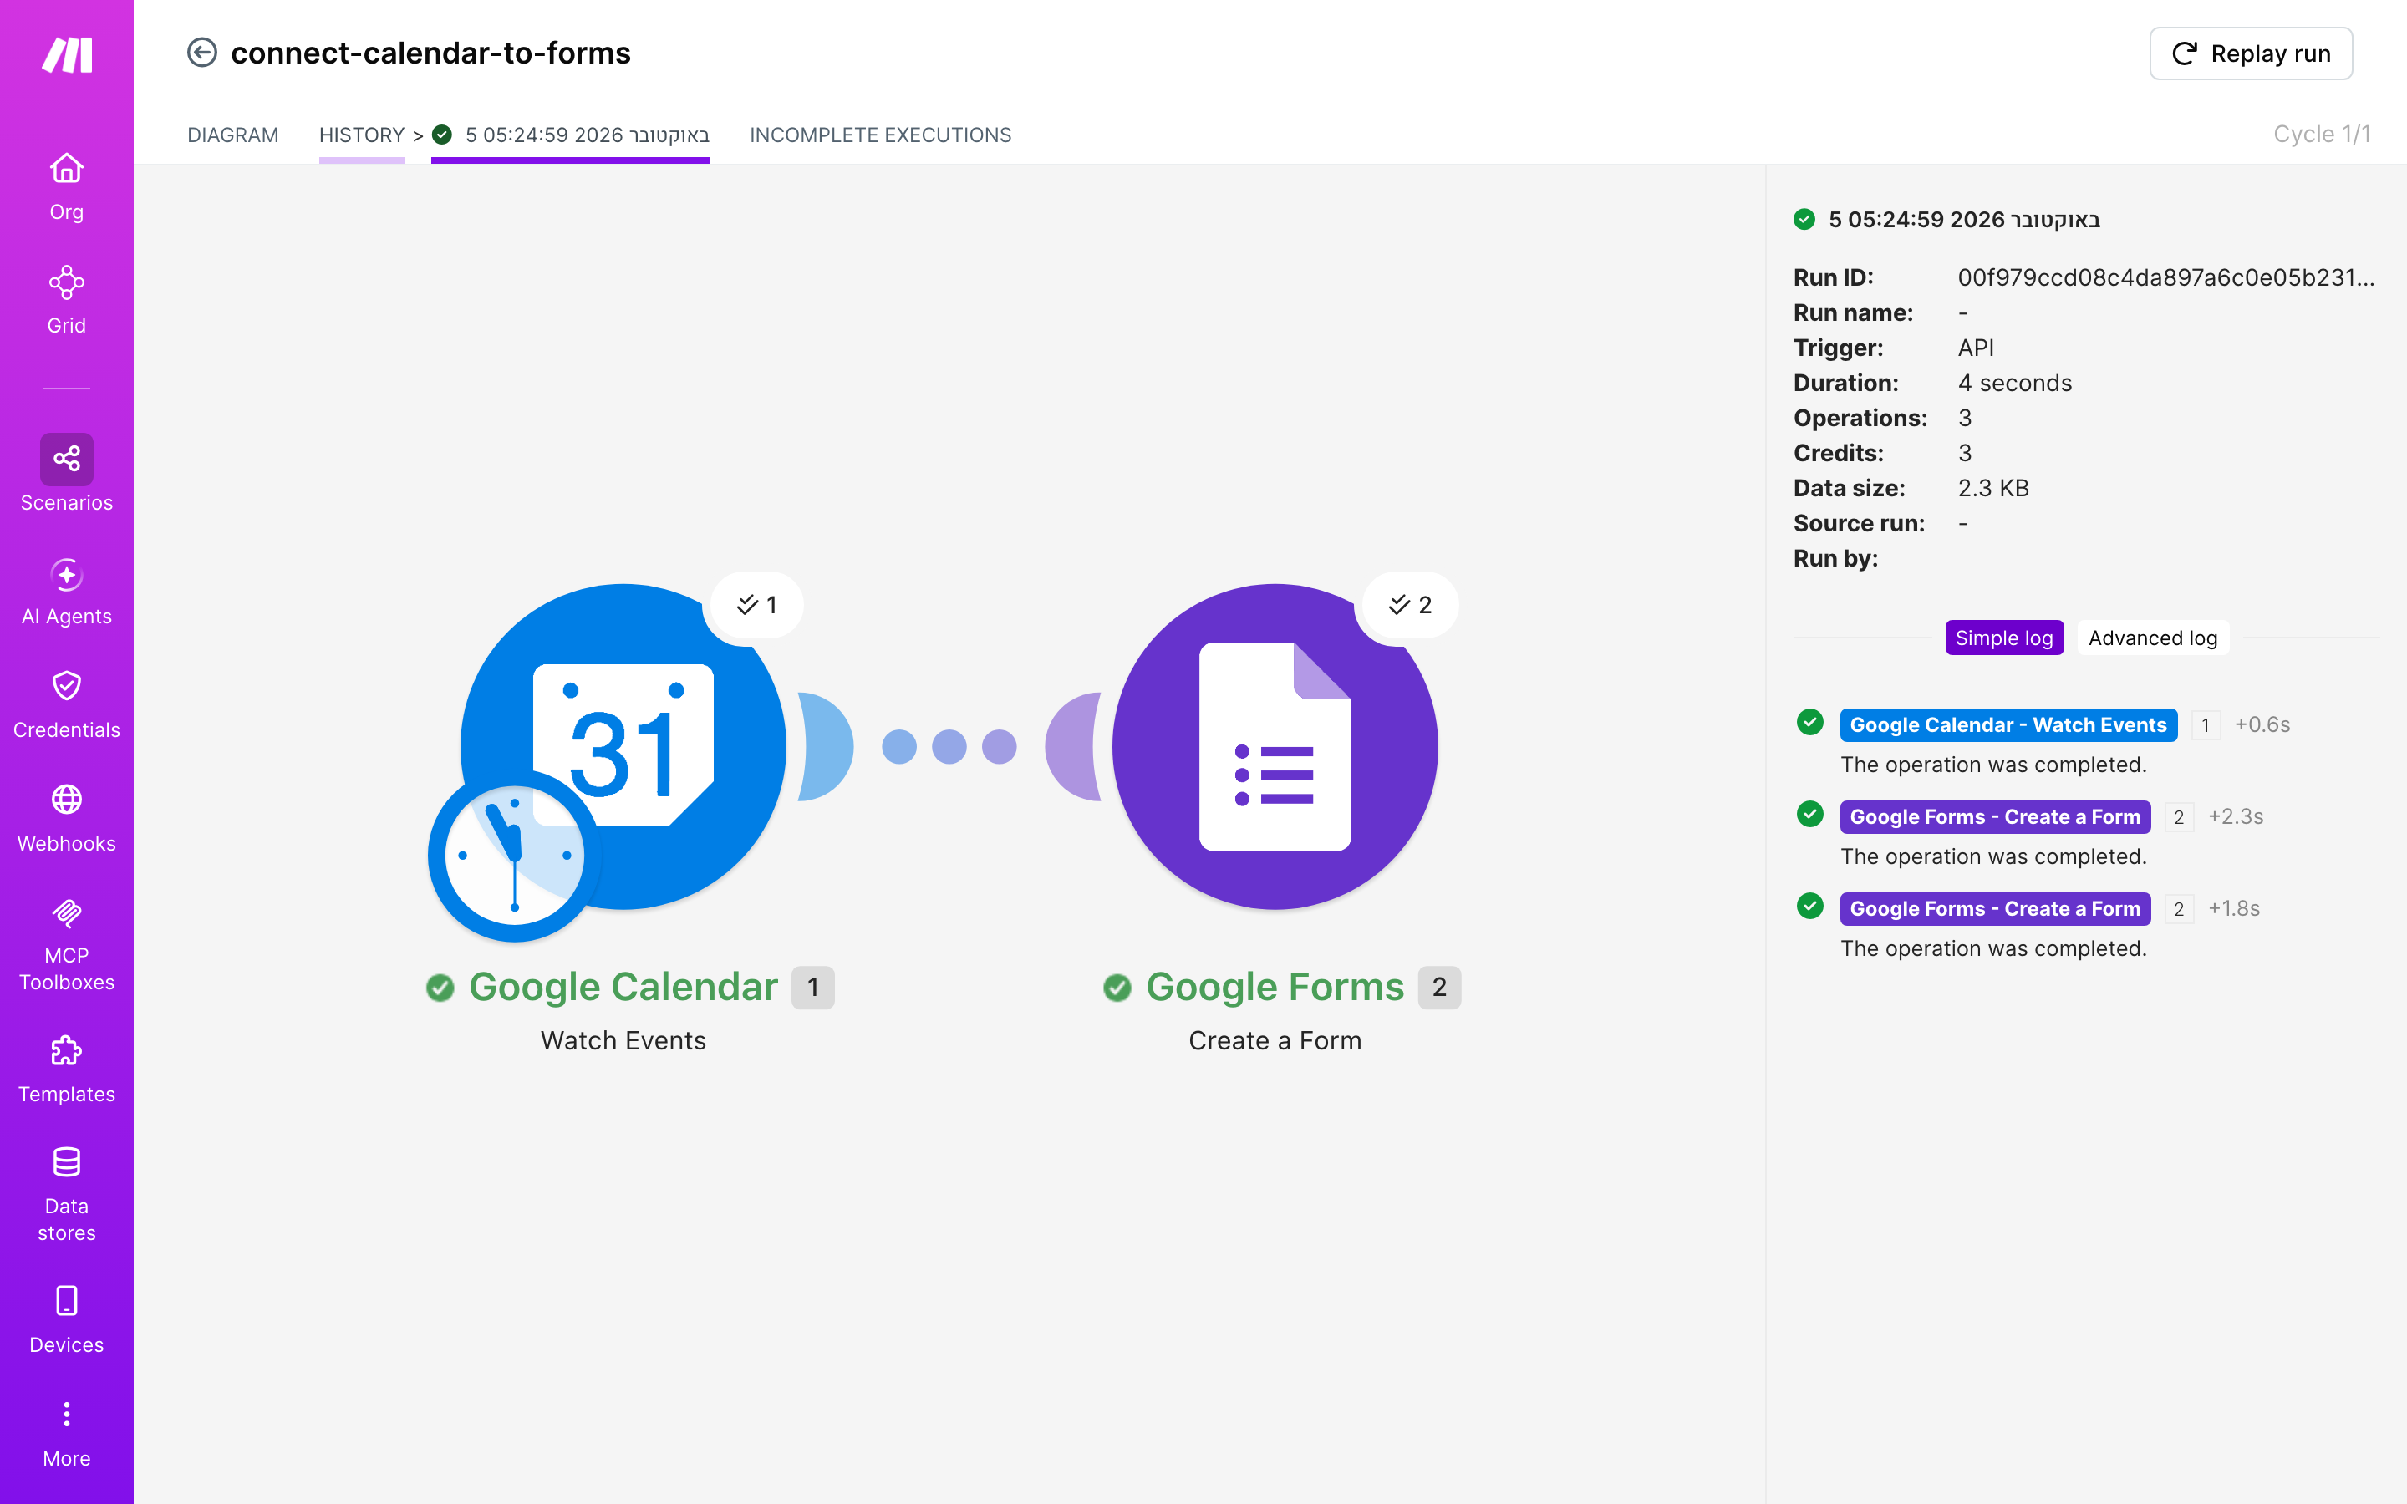The image size is (2407, 1504).
Task: Click the Cycle 1/1 indicator
Action: point(2322,135)
